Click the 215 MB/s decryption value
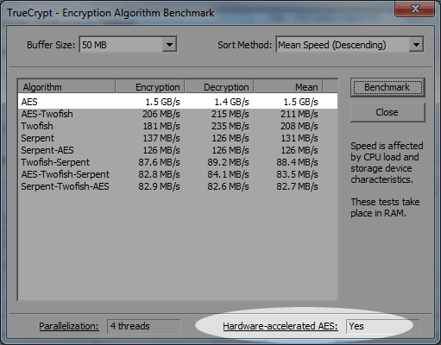This screenshot has height=345, width=441. pos(230,114)
